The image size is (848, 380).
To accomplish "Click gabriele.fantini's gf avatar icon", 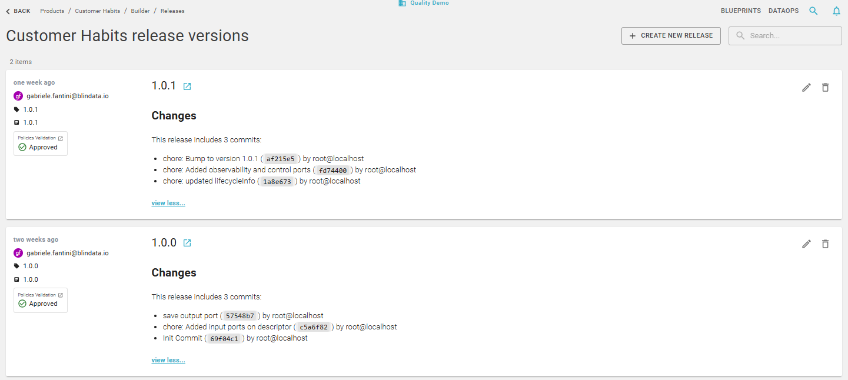I will click(17, 95).
